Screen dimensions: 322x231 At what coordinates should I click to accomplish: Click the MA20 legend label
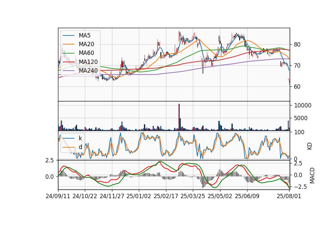[86, 44]
